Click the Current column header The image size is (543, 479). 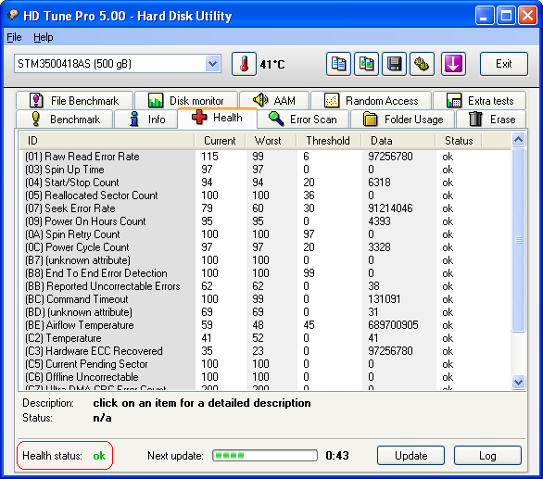click(x=220, y=141)
